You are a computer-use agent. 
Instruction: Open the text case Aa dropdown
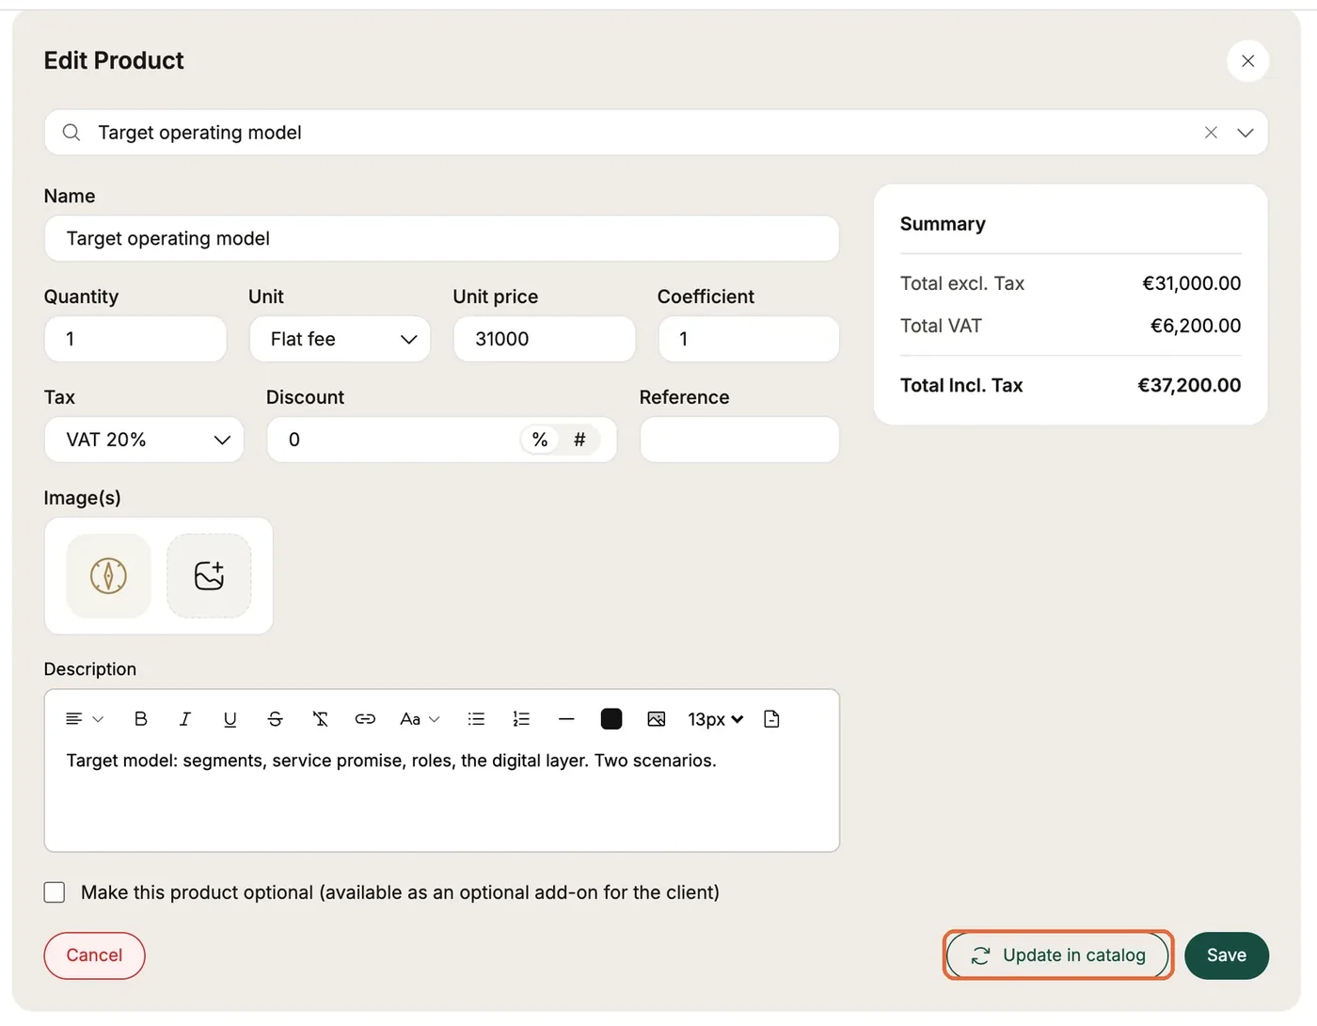(x=420, y=719)
